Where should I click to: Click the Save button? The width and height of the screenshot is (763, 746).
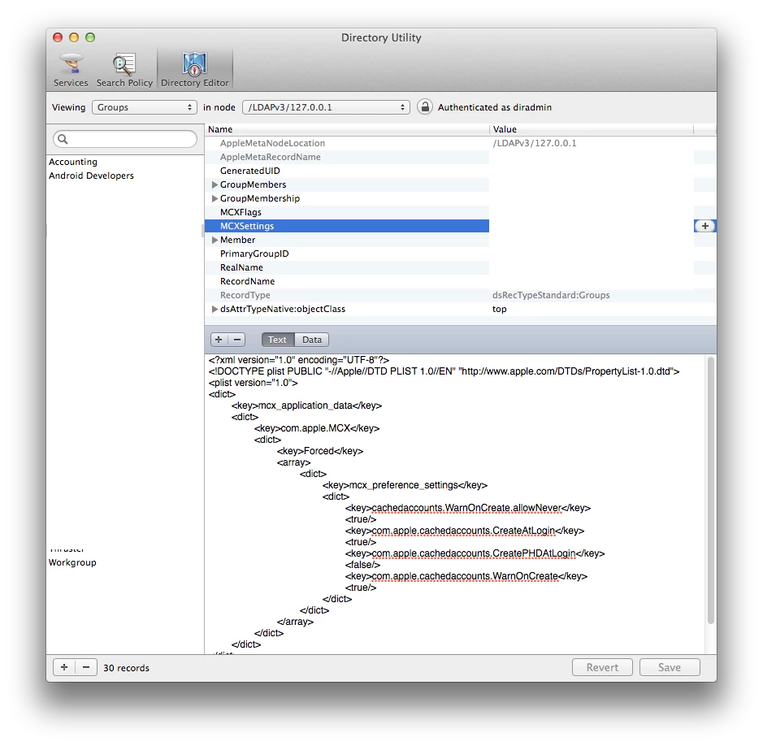tap(670, 667)
